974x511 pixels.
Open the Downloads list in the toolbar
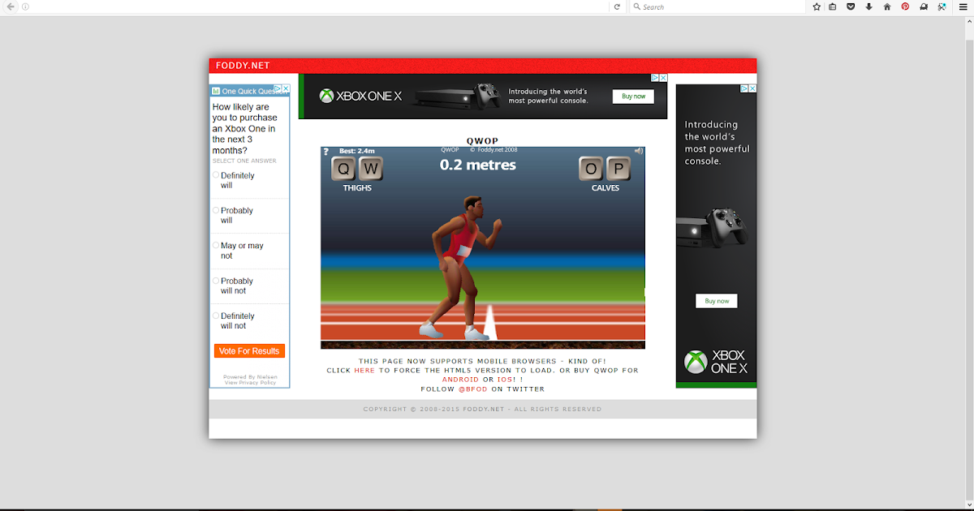[868, 6]
